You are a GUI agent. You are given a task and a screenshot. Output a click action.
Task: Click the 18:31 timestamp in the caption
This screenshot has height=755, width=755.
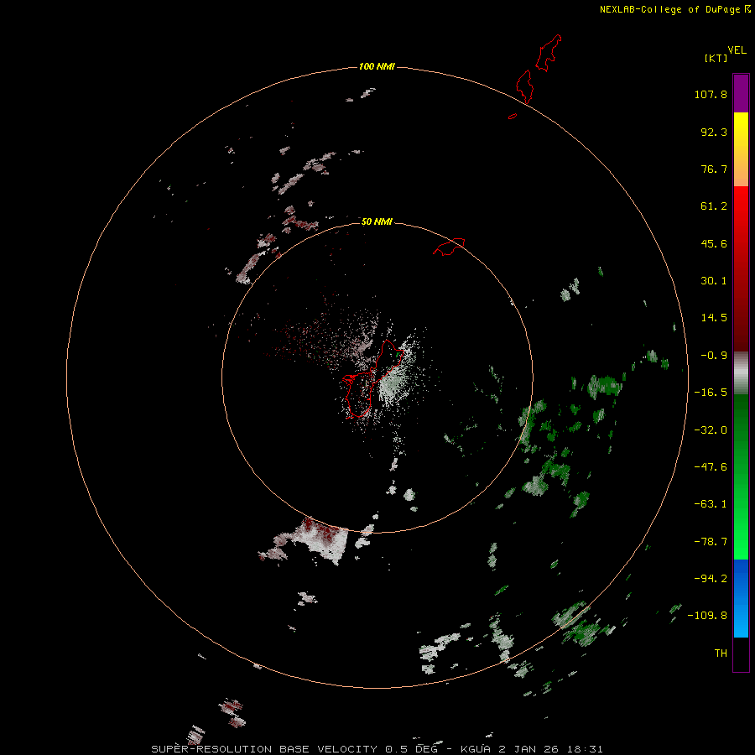(586, 749)
